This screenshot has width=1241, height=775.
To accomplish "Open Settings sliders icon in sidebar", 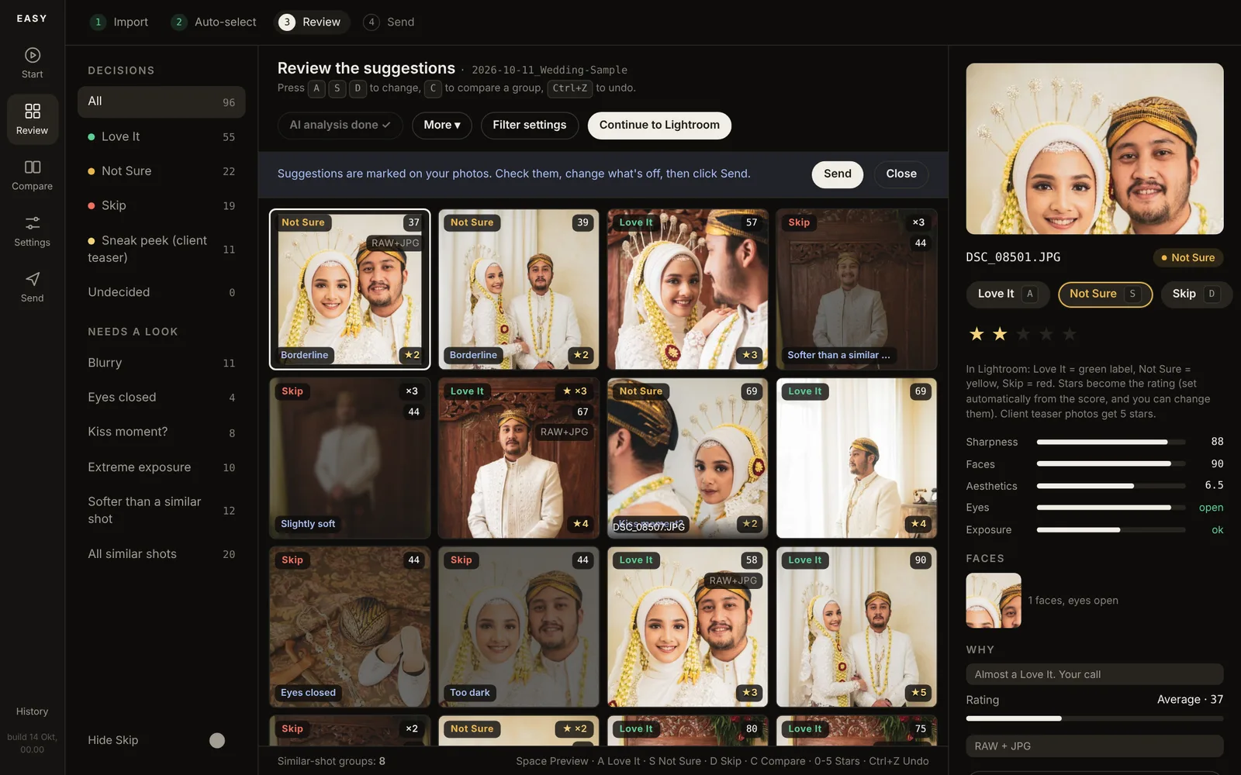I will click(32, 231).
